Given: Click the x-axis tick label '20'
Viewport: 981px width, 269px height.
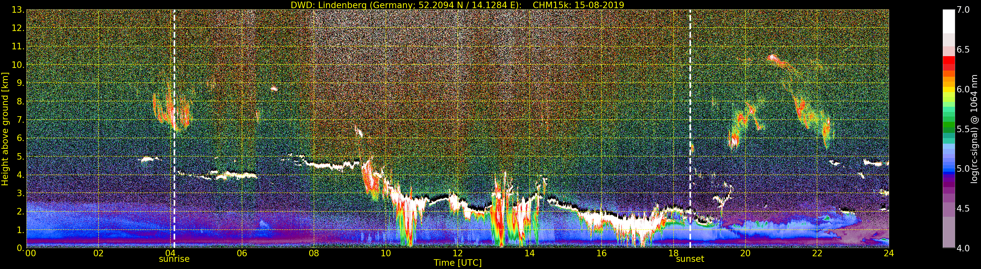Looking at the screenshot, I should coord(745,253).
